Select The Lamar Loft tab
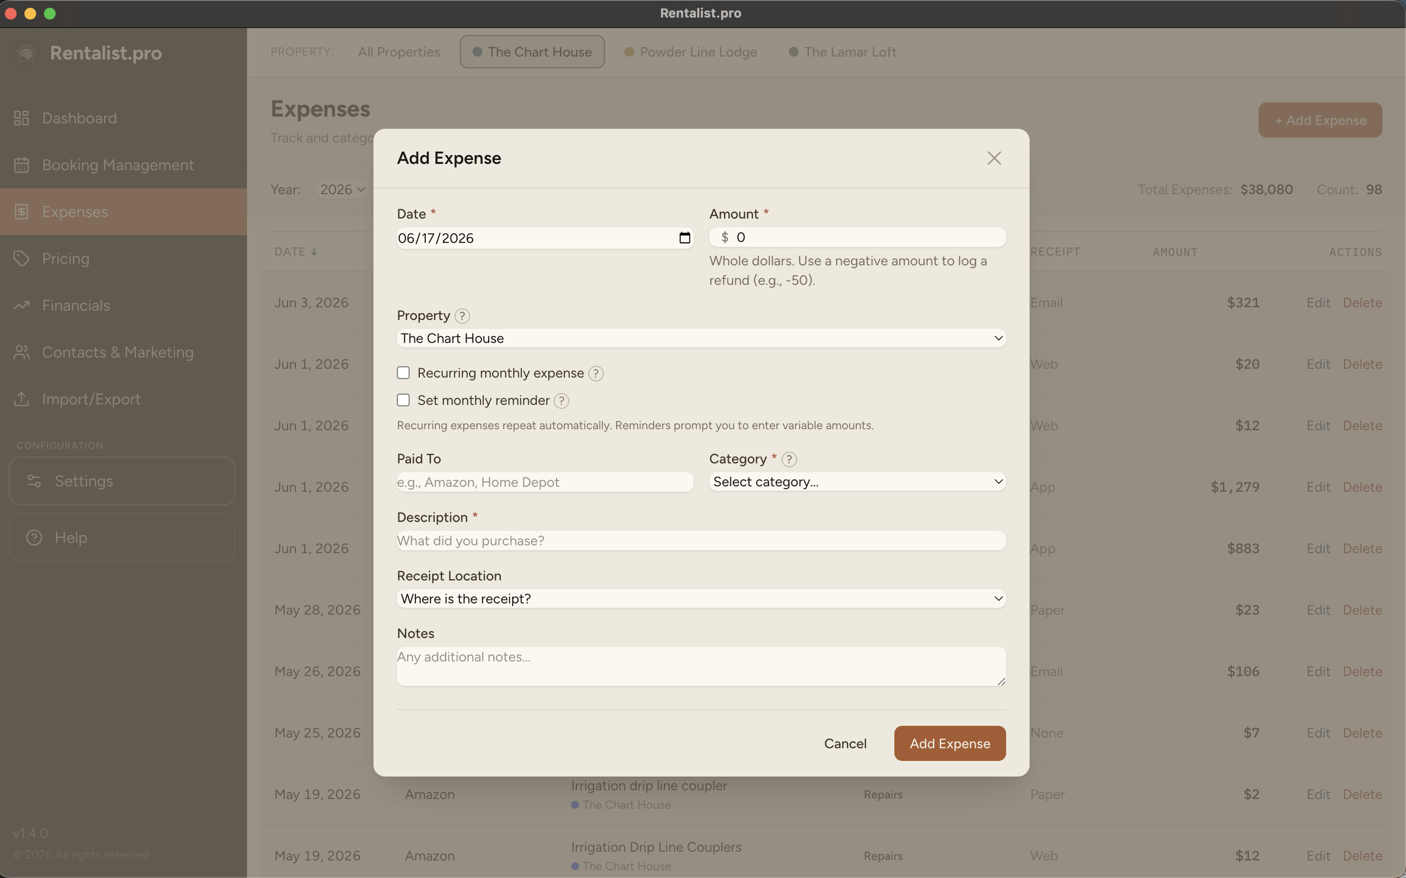1406x878 pixels. click(x=843, y=52)
